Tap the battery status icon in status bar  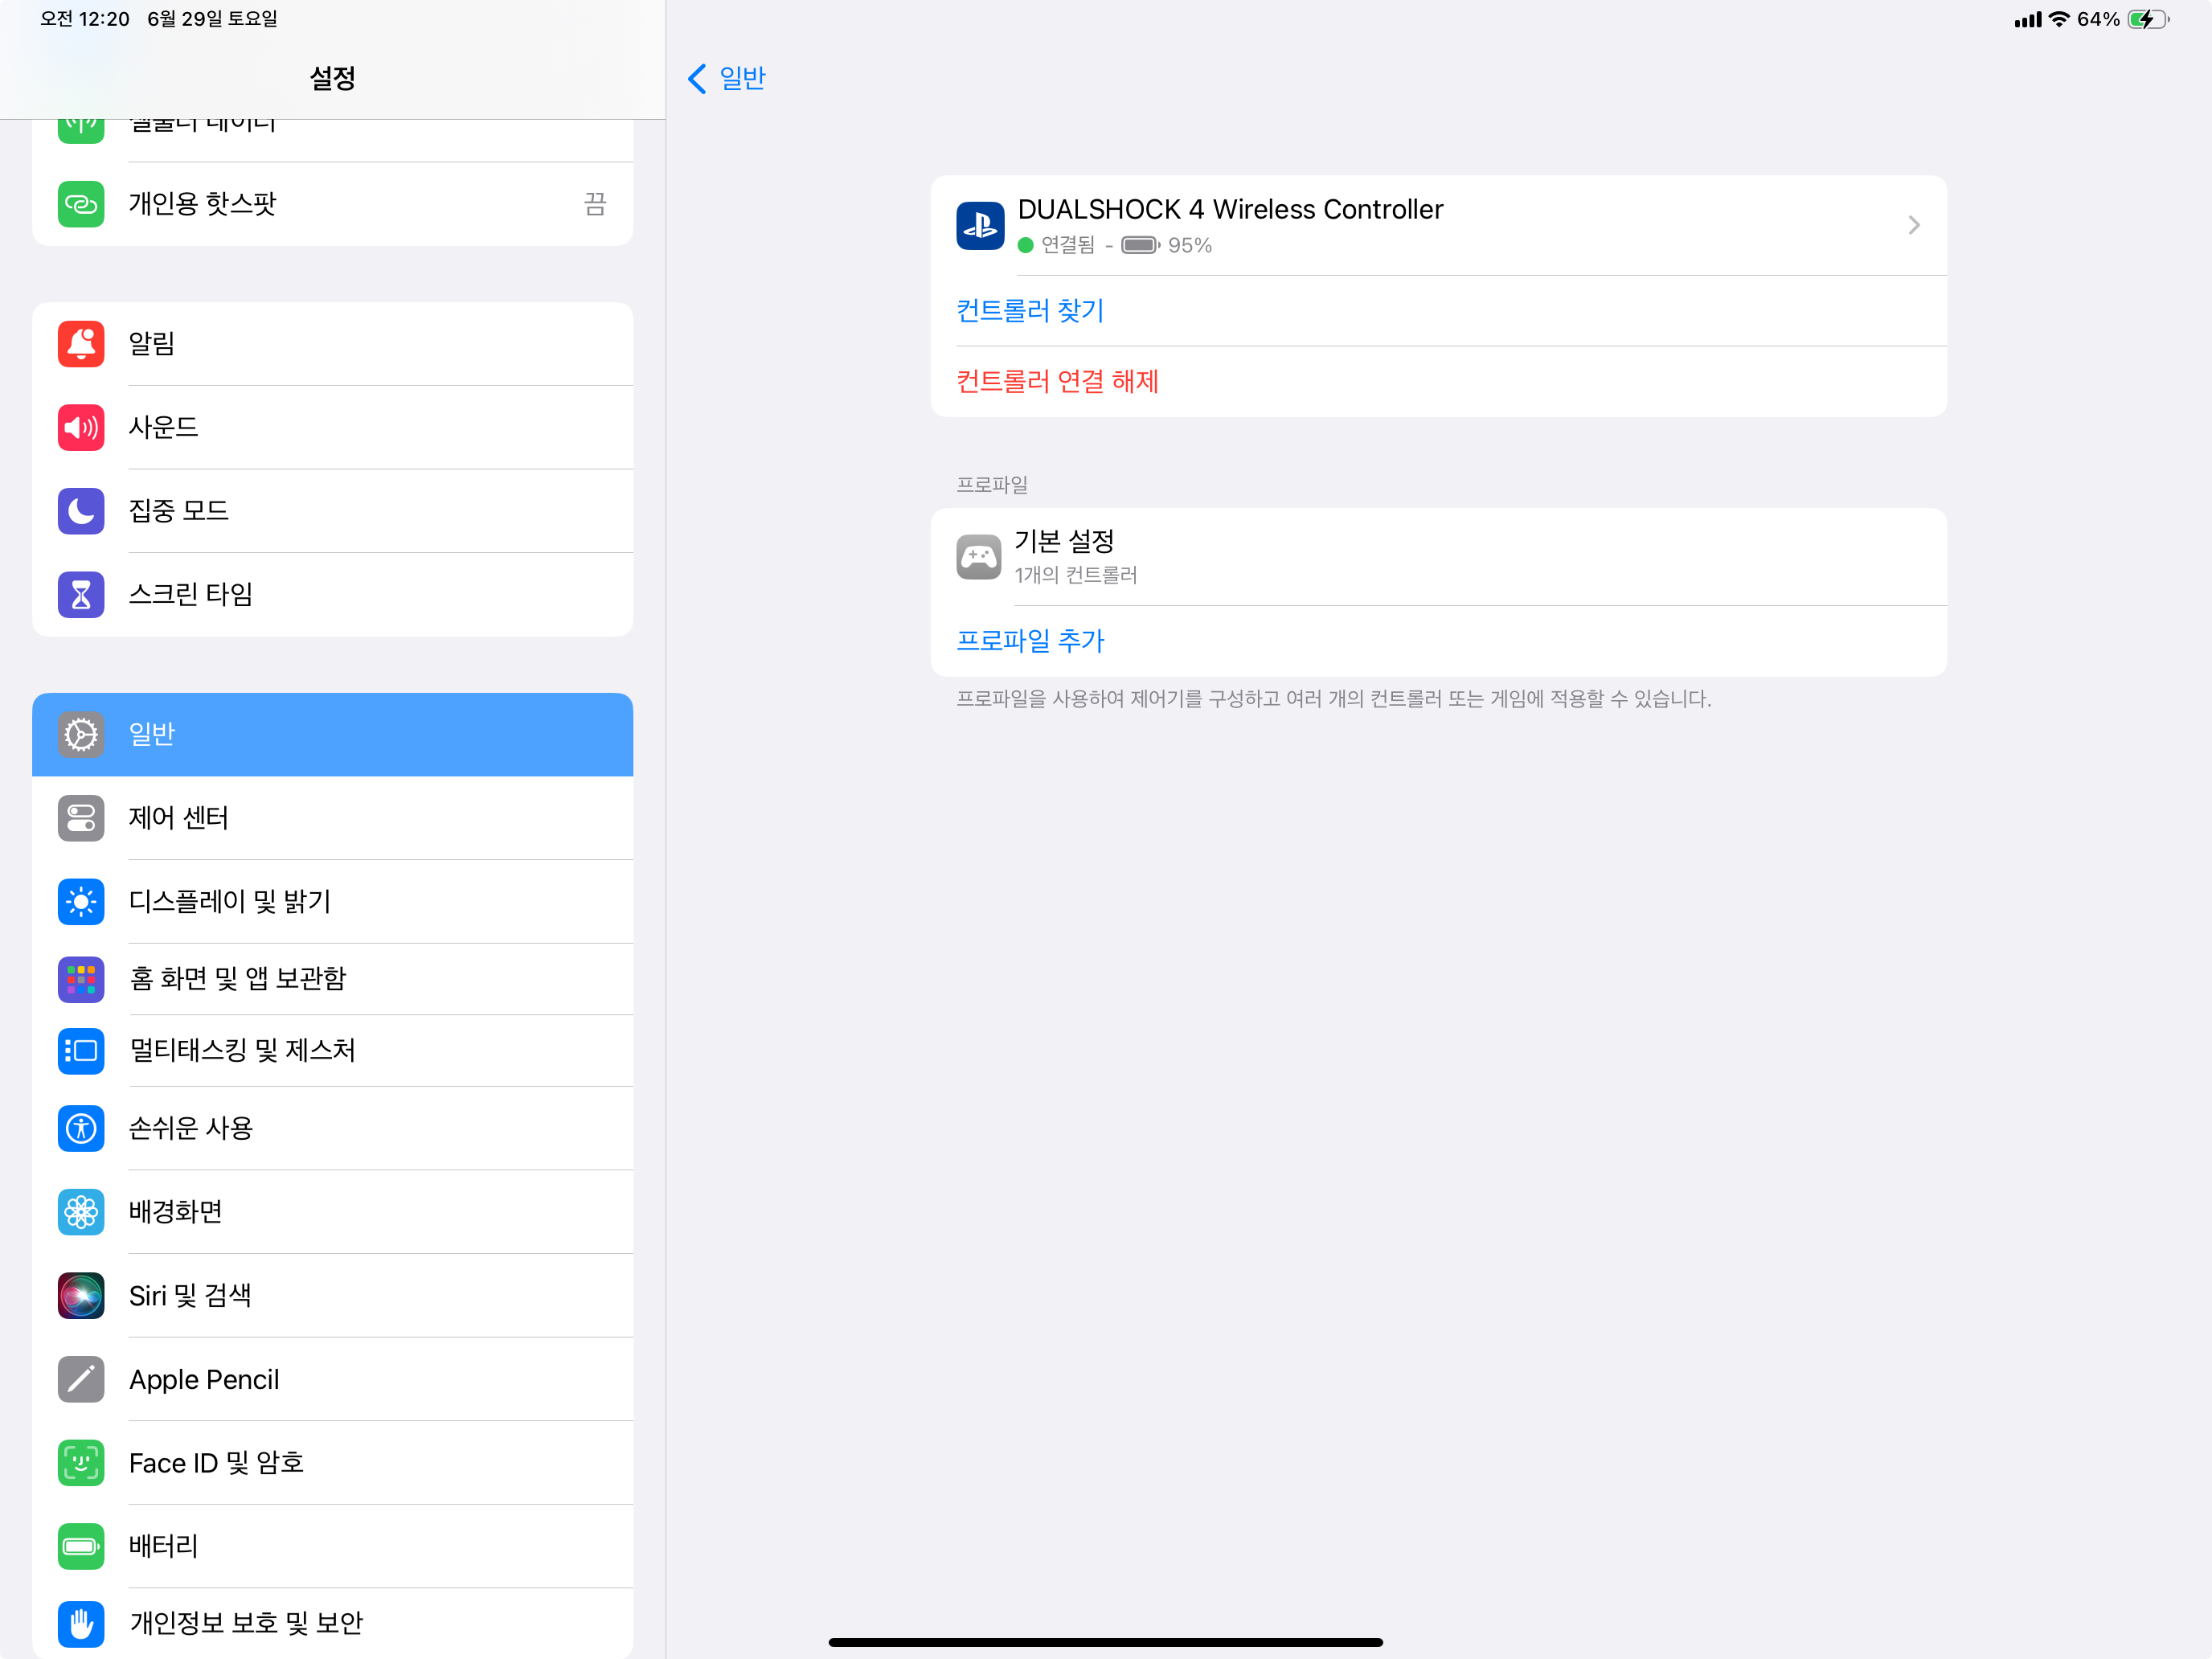[2147, 19]
